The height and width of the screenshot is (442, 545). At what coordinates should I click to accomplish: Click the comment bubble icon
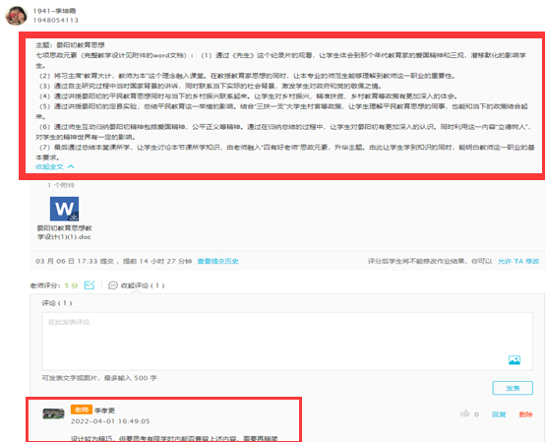pos(112,285)
